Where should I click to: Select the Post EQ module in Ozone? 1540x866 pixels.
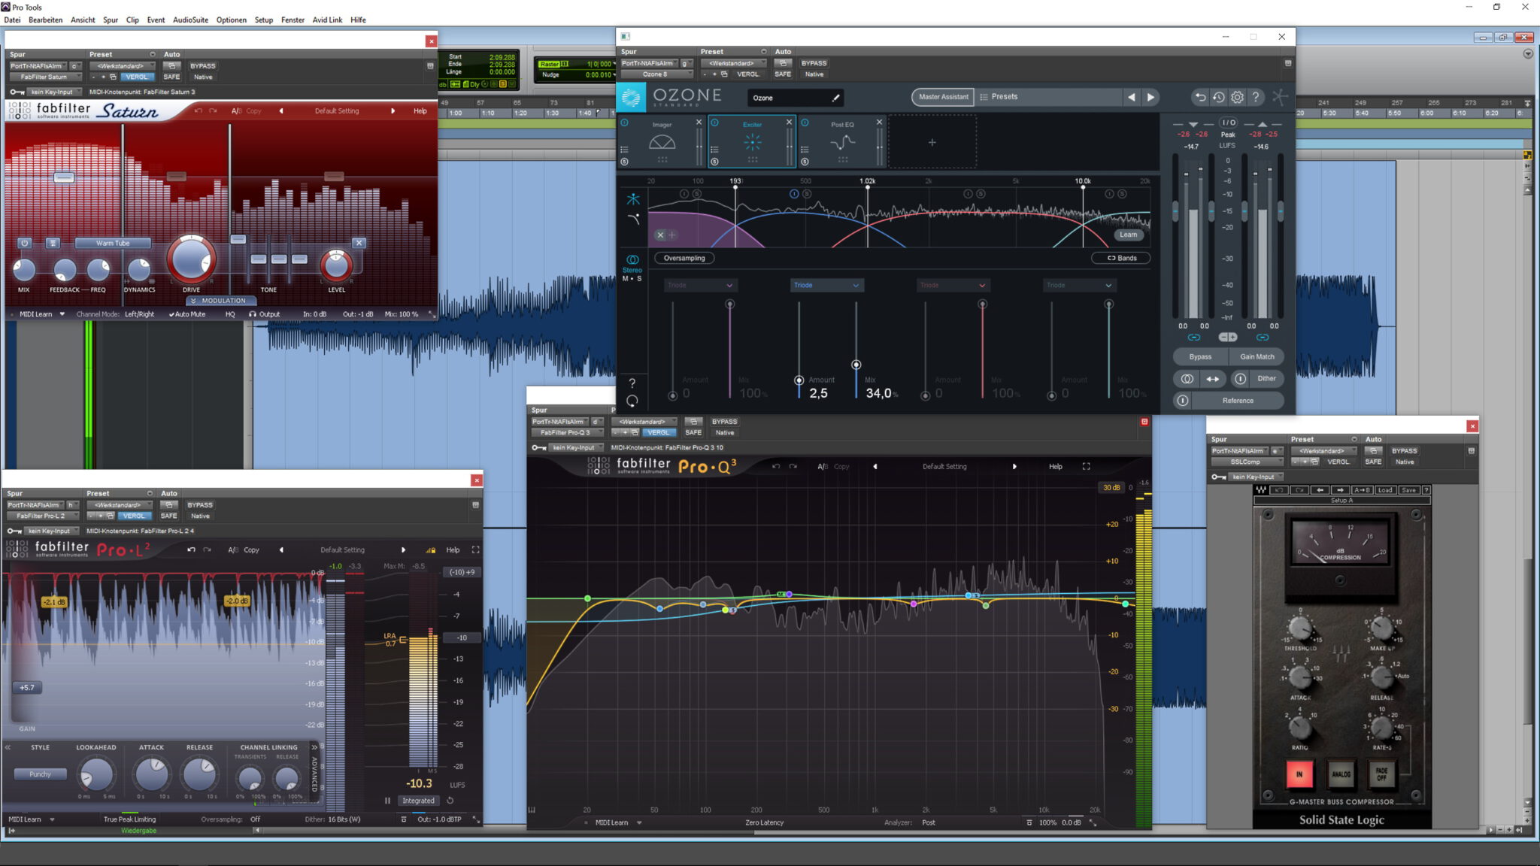click(842, 141)
